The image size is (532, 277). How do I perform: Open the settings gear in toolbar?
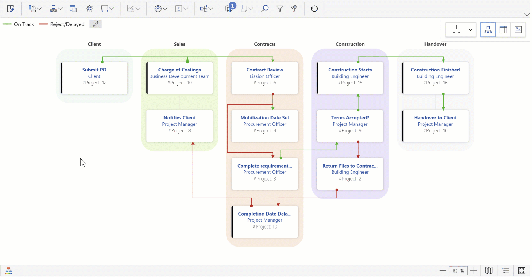[89, 9]
